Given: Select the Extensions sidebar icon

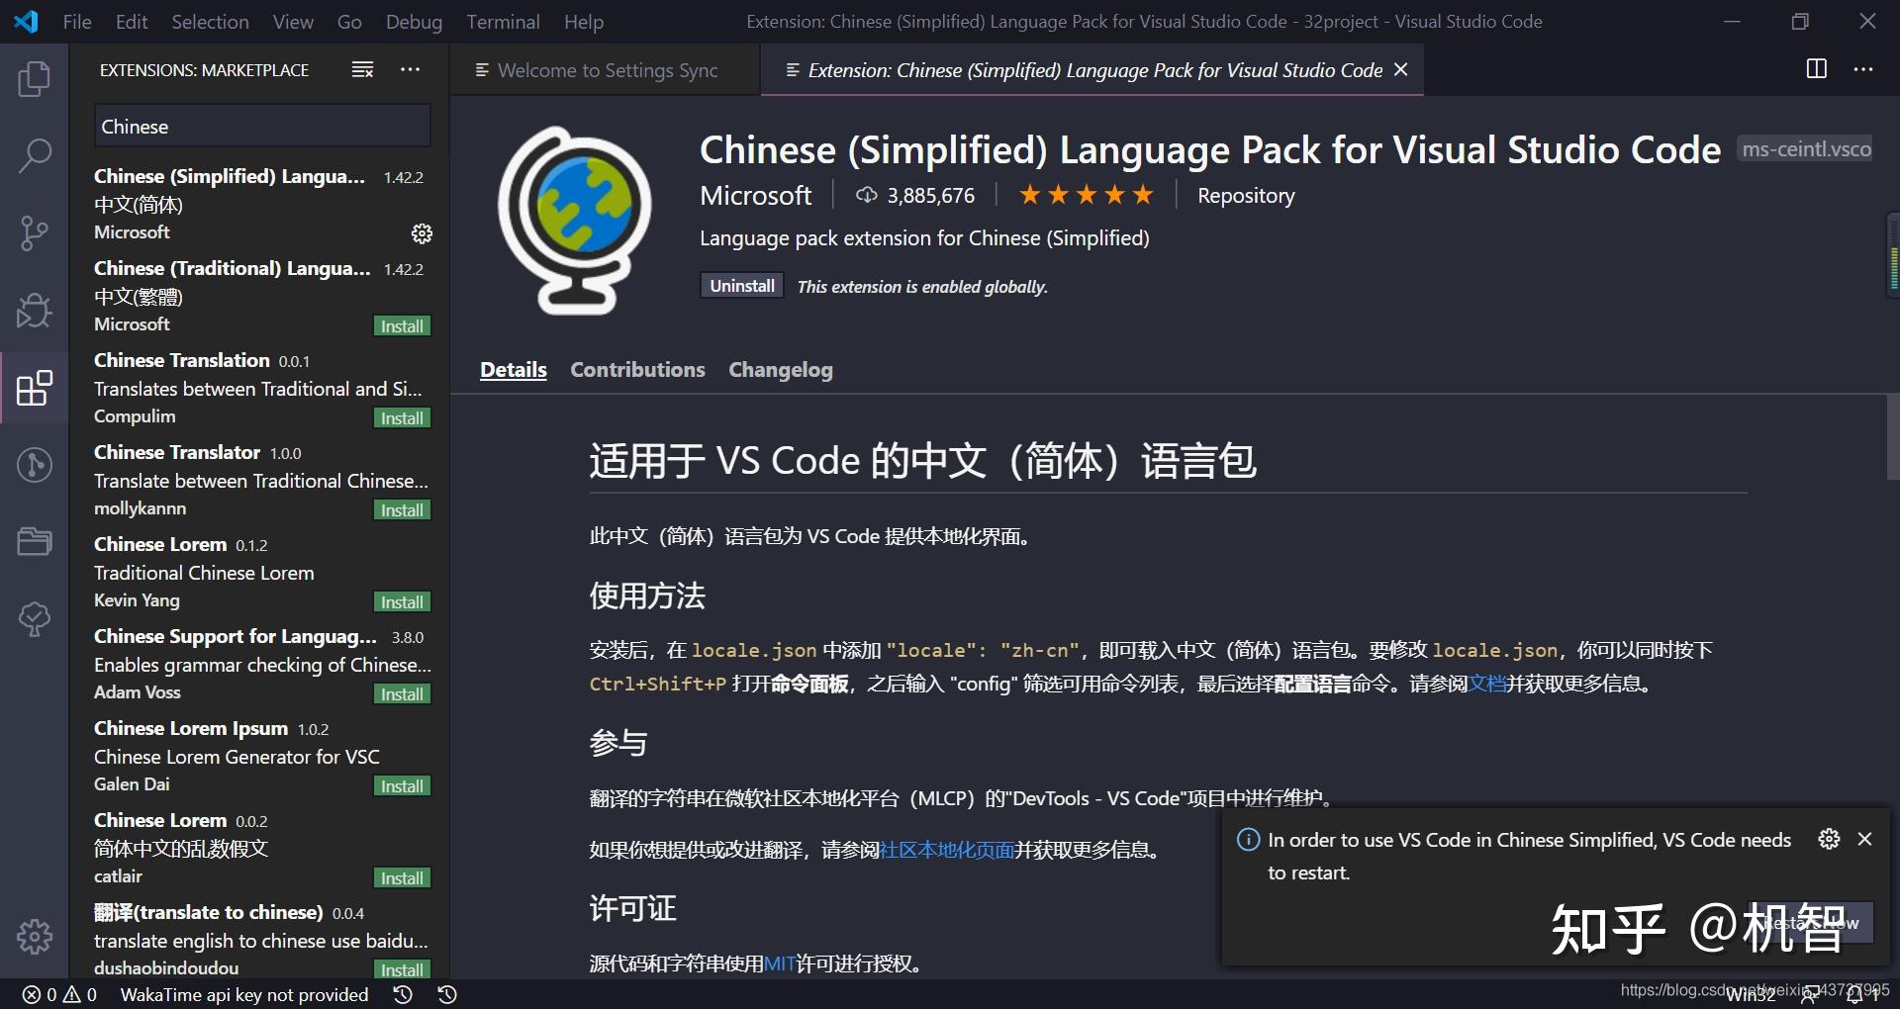Looking at the screenshot, I should click(x=35, y=388).
